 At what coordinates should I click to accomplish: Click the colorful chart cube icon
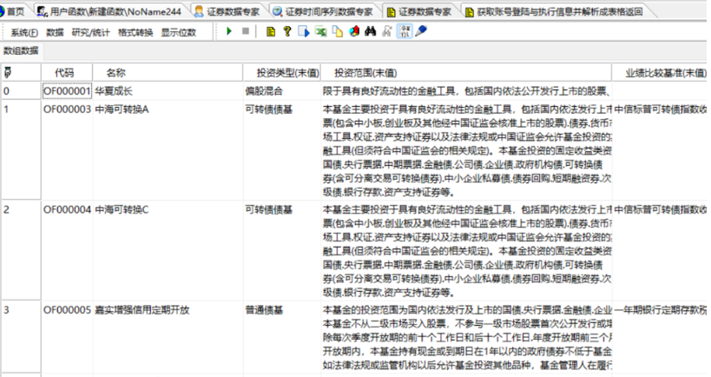coord(354,31)
